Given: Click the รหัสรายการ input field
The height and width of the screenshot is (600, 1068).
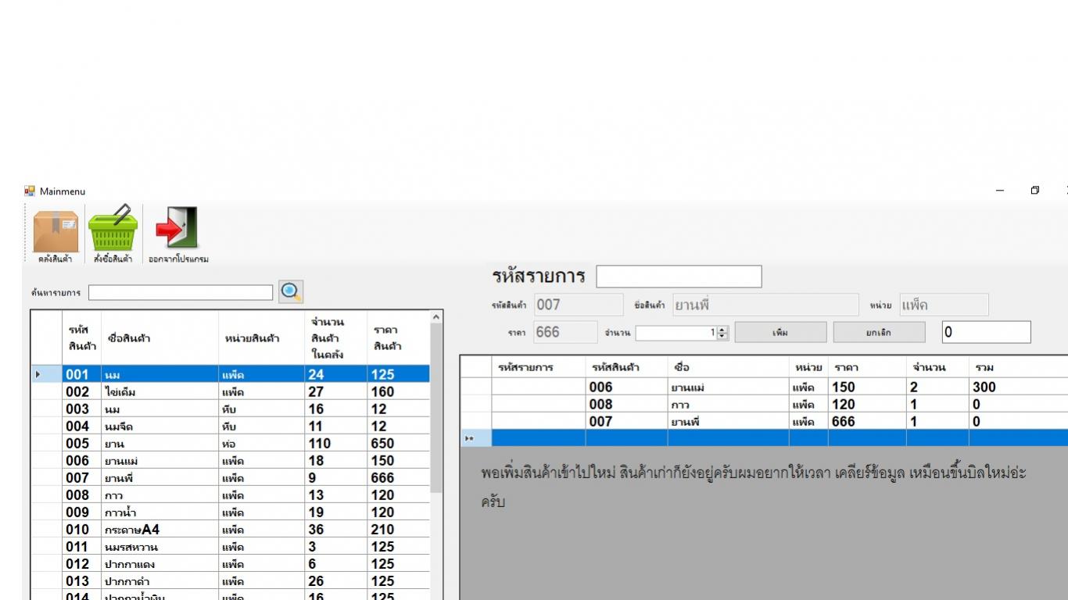Looking at the screenshot, I should [x=679, y=277].
